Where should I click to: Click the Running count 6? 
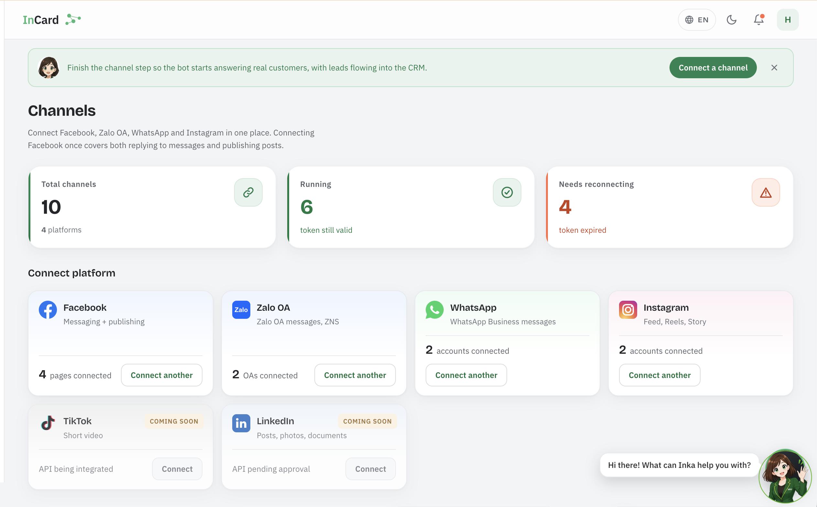pyautogui.click(x=307, y=207)
